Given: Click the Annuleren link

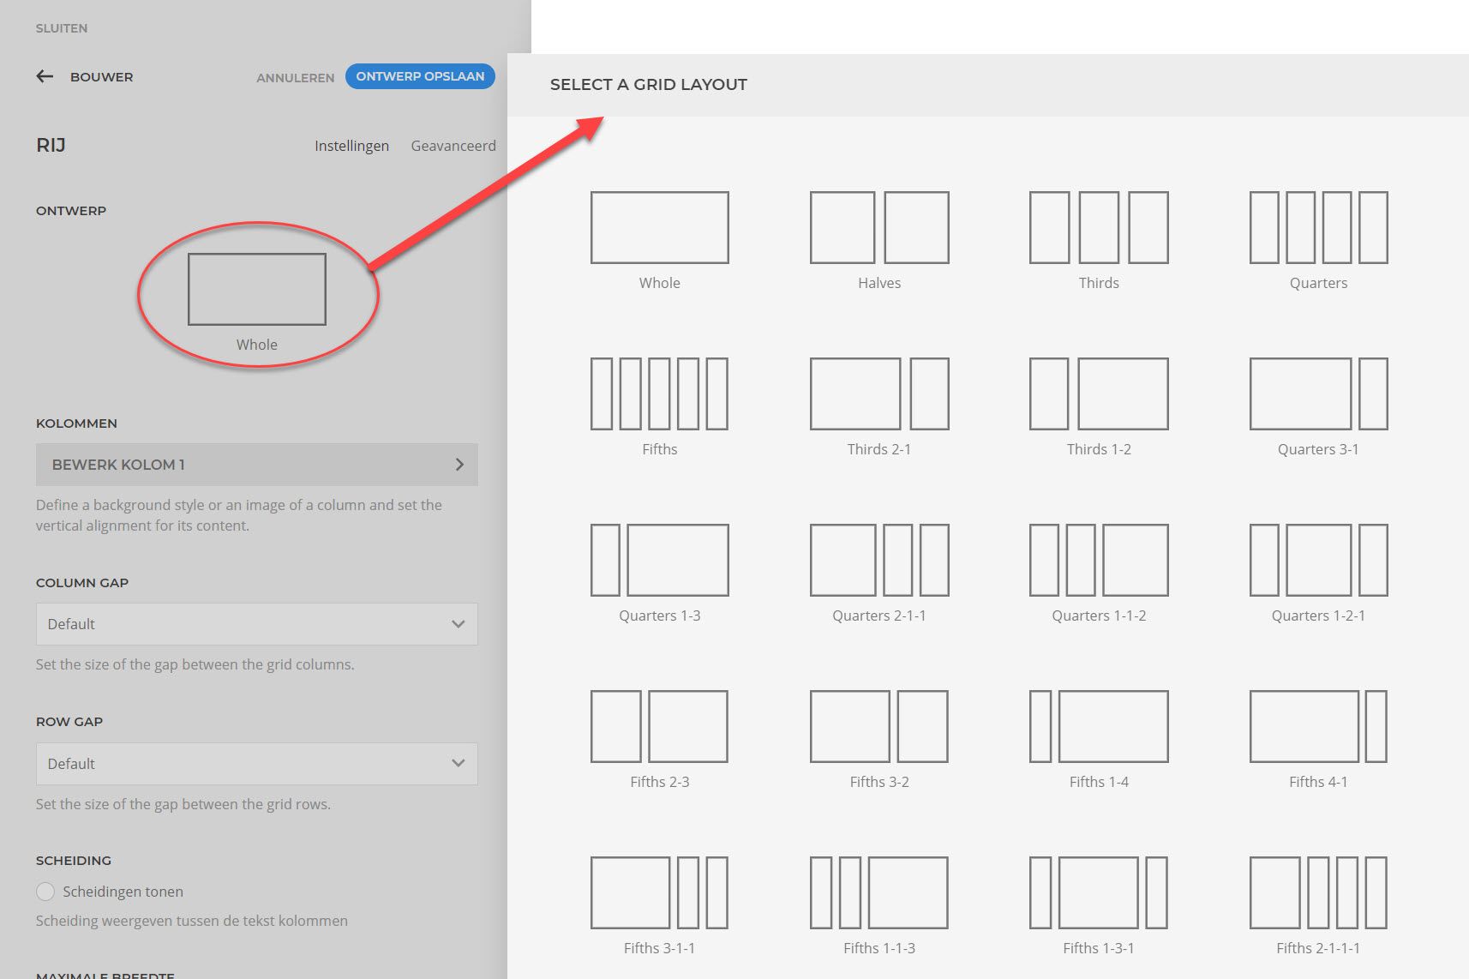Looking at the screenshot, I should pyautogui.click(x=295, y=78).
